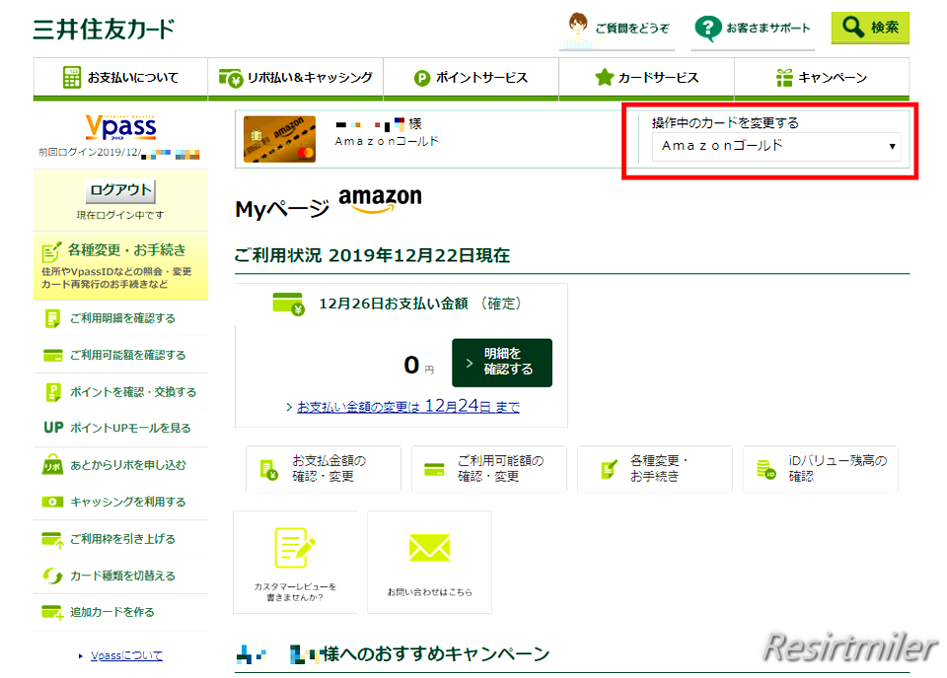Click the question mark support icon
947x678 pixels.
click(x=708, y=28)
